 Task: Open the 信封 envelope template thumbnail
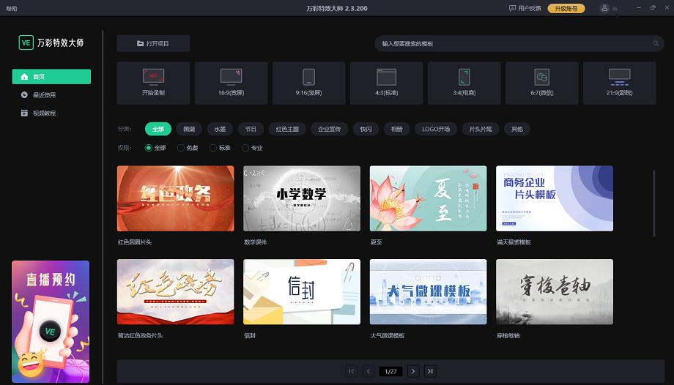(302, 292)
